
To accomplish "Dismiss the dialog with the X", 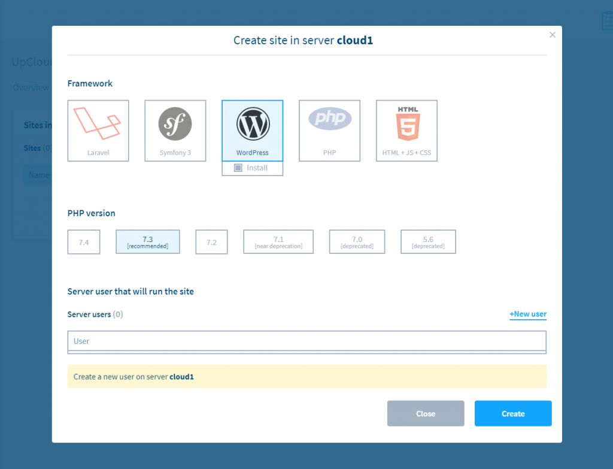I will tap(552, 34).
